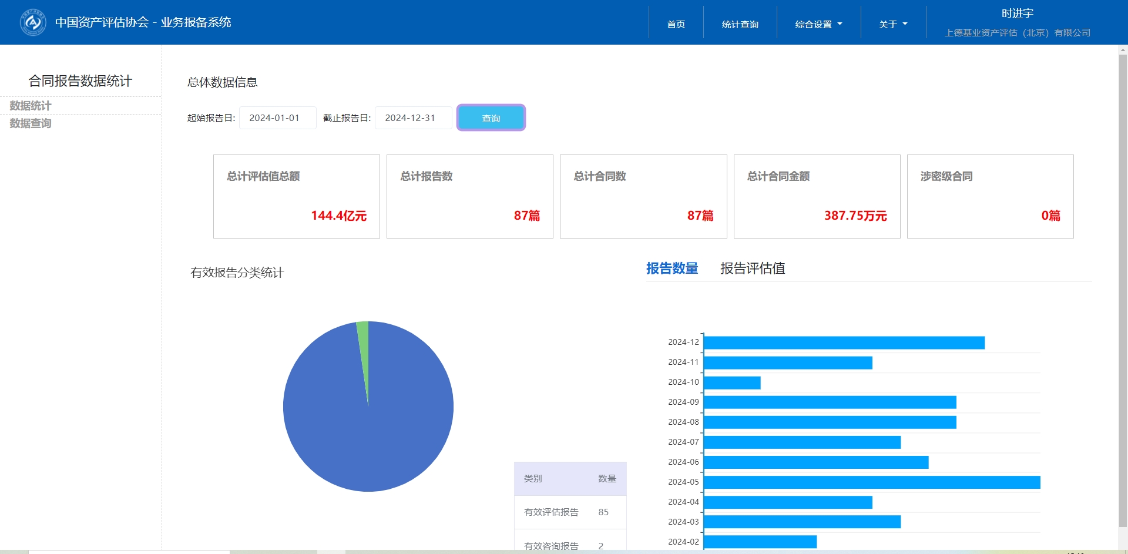Click the 截止报告日 date field
The image size is (1128, 554).
coord(413,118)
